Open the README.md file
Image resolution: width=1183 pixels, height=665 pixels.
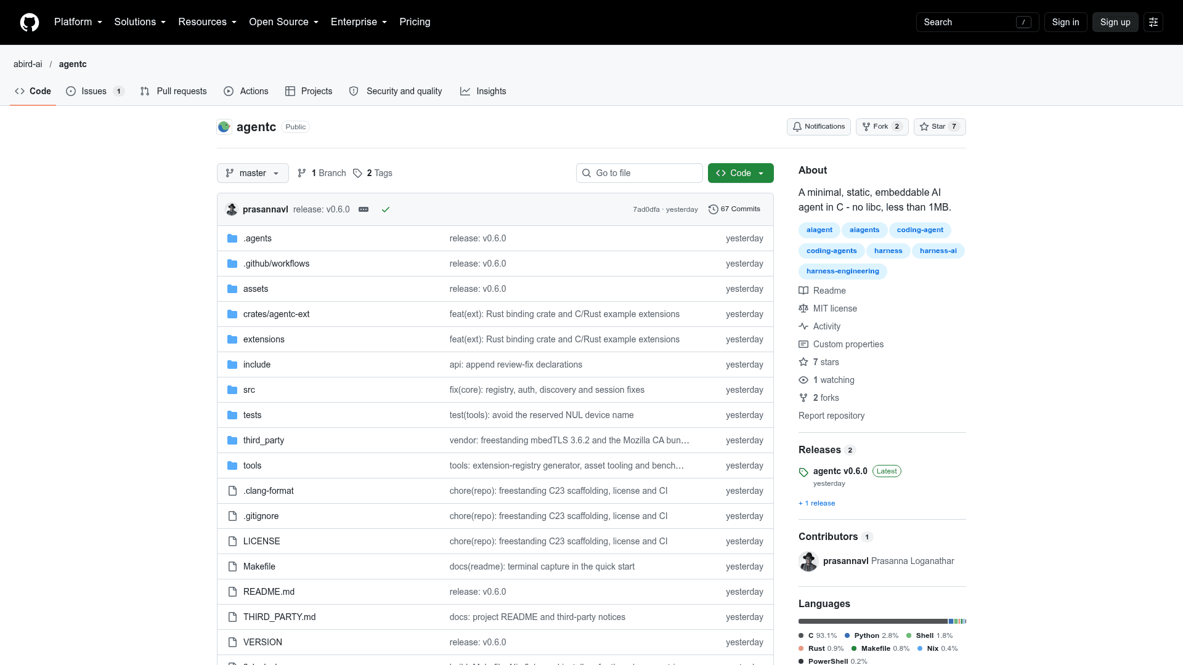click(x=269, y=592)
